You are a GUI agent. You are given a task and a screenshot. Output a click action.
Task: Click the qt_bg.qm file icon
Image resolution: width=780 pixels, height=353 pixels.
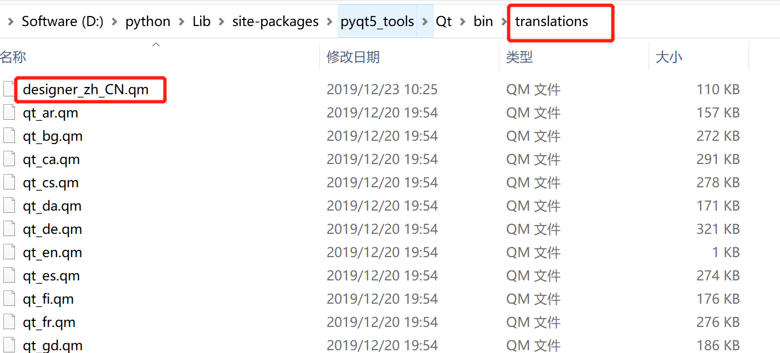click(x=9, y=136)
